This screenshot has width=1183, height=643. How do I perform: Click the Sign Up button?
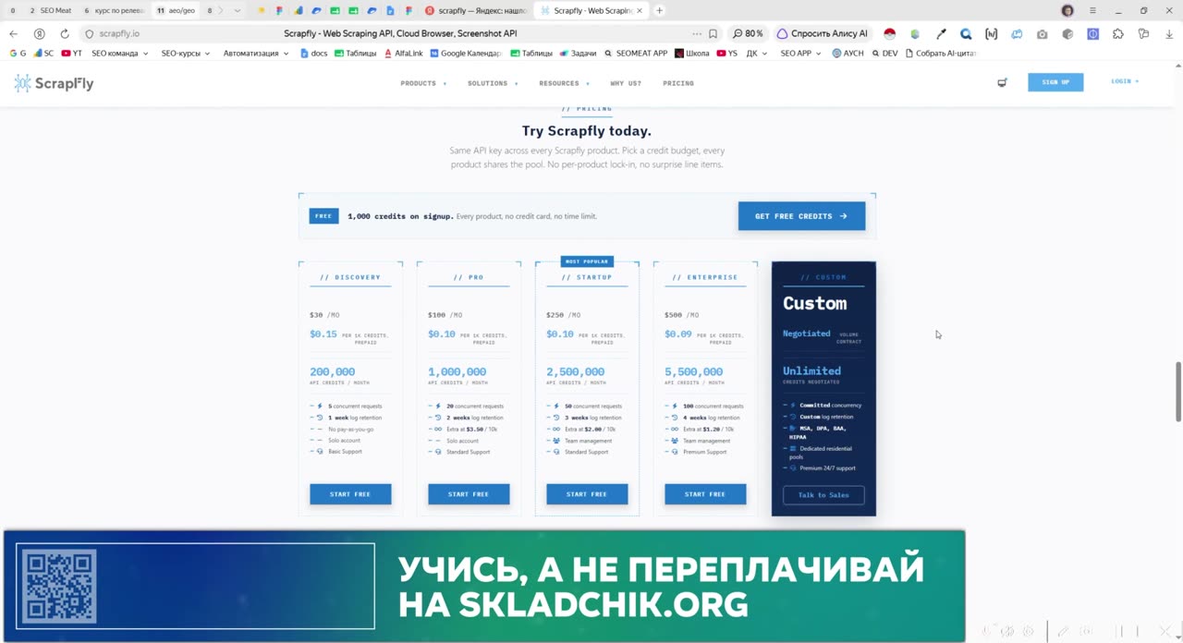click(1055, 82)
